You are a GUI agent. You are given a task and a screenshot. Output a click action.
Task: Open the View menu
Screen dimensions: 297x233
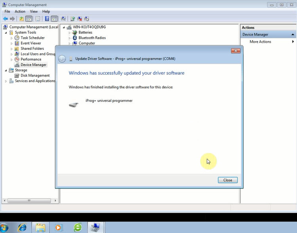pos(34,11)
